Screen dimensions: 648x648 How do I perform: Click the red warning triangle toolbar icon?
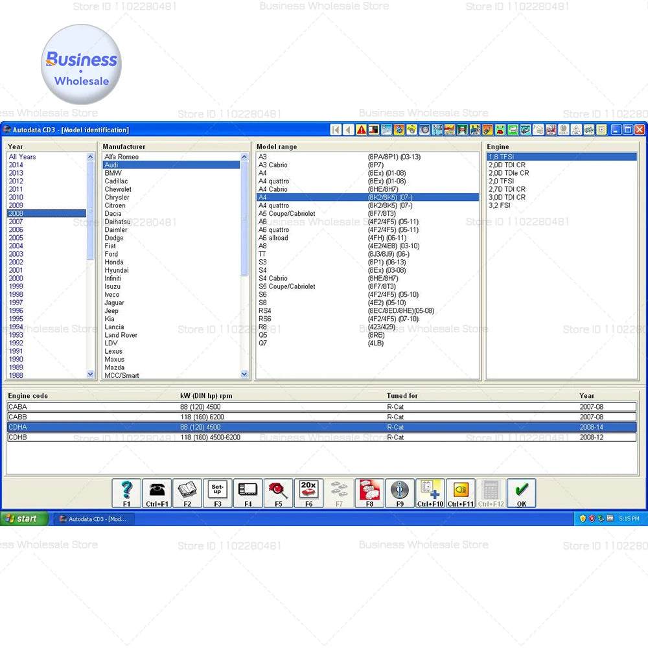(361, 130)
